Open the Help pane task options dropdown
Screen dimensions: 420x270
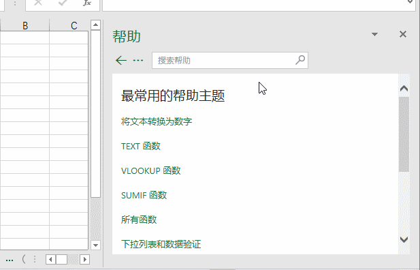pos(374,34)
